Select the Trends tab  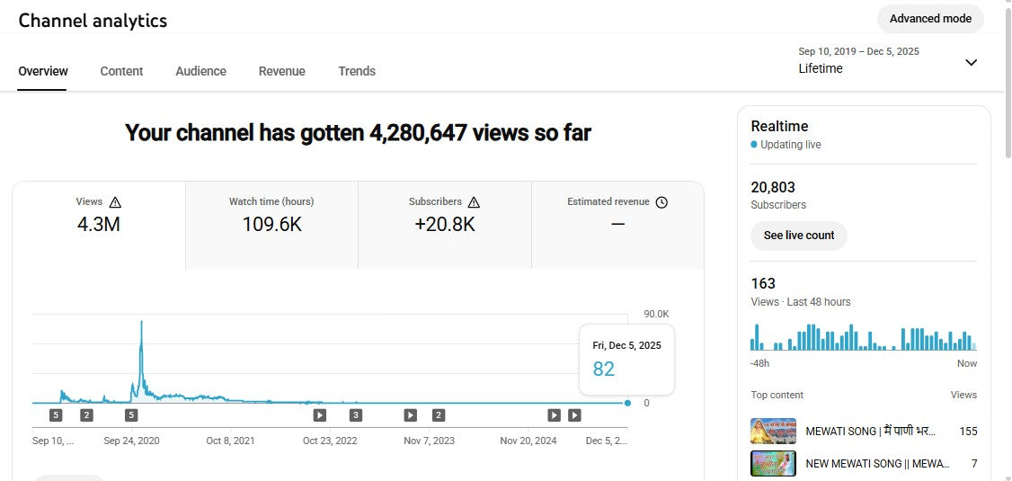pos(357,71)
